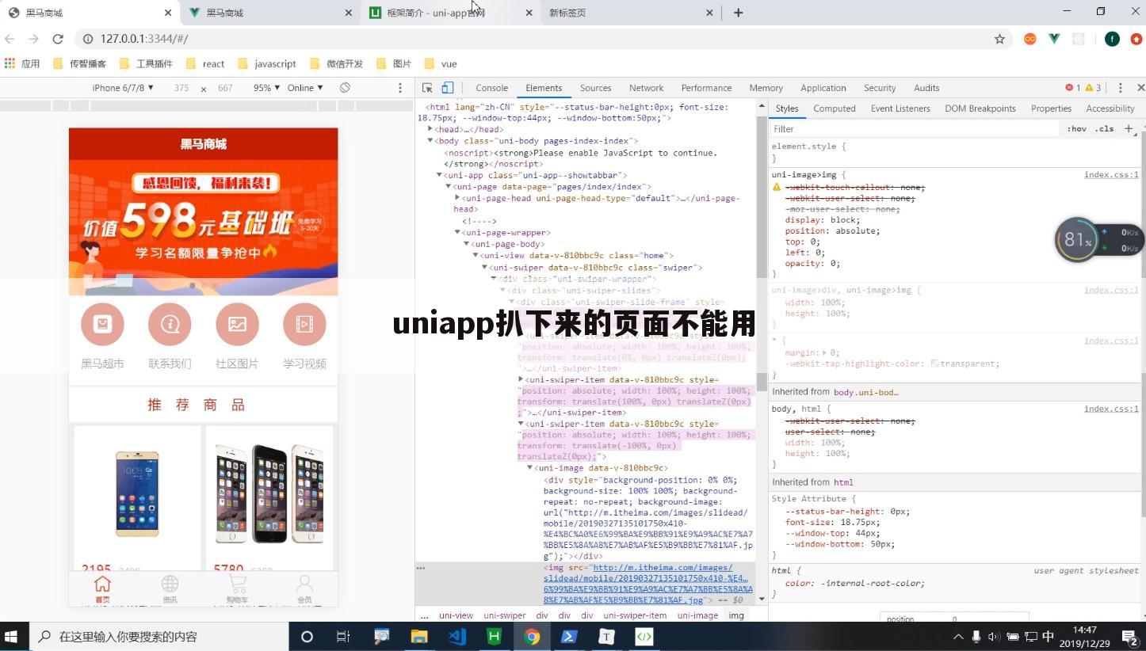
Task: Open the javascript bookmarks folder
Action: tap(266, 63)
